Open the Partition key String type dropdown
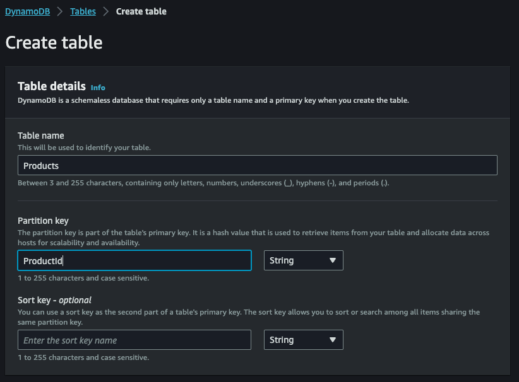This screenshot has height=382, width=519. [x=303, y=260]
